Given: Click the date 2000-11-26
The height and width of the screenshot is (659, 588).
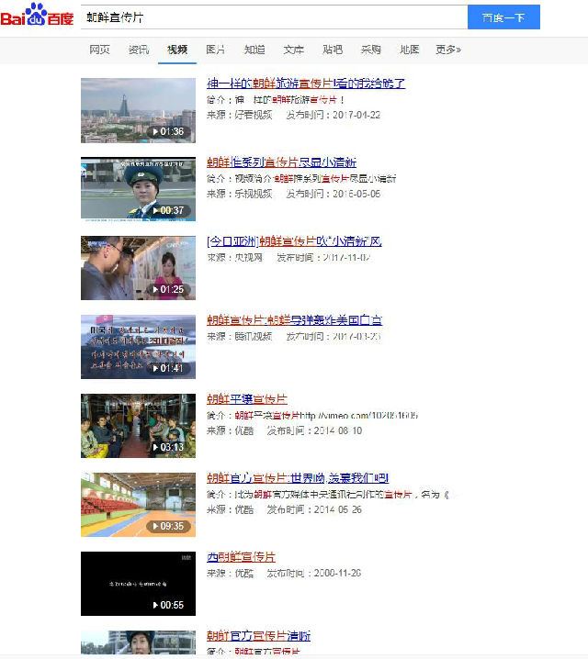Looking at the screenshot, I should (x=338, y=573).
